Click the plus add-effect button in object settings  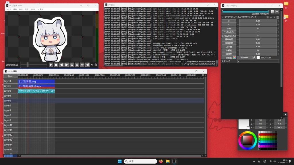[x=277, y=11]
